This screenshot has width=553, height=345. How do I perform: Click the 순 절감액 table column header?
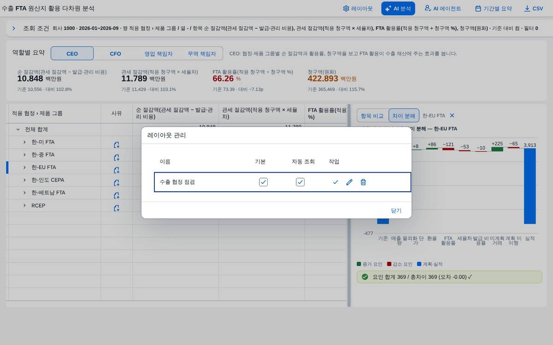click(x=176, y=113)
